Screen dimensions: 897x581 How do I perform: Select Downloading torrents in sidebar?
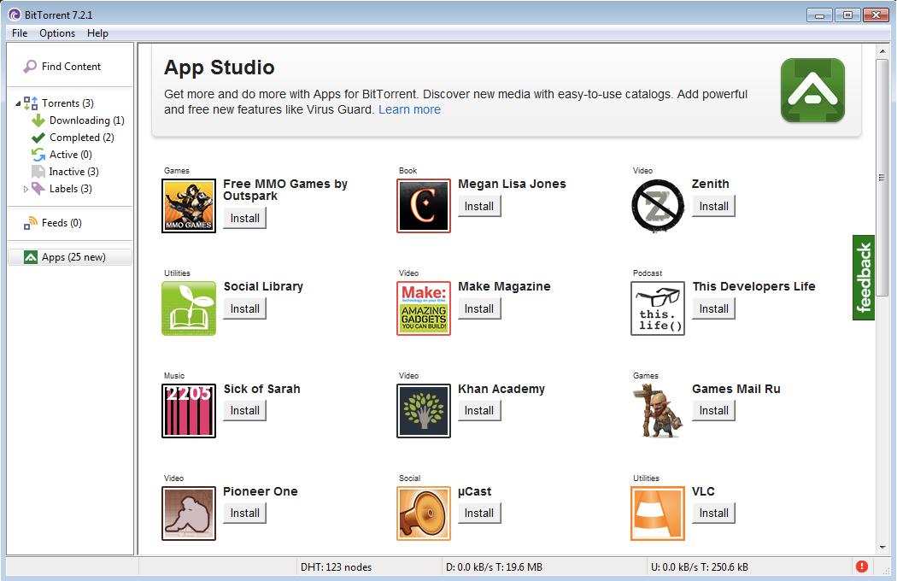[85, 120]
